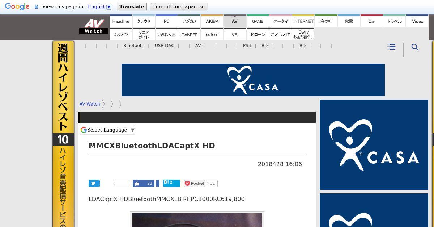Image resolution: width=434 pixels, height=227 pixels.
Task: Click the article date 2018428 16:06
Action: click(280, 164)
